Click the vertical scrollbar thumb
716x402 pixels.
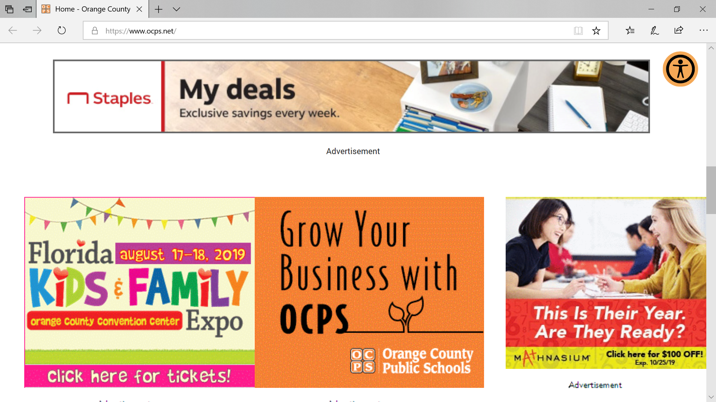point(711,190)
